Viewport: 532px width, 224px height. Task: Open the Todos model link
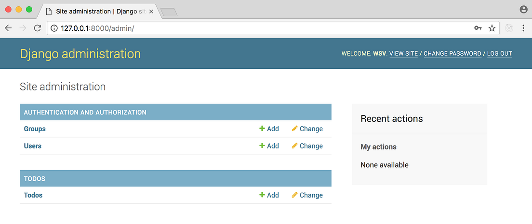point(33,195)
